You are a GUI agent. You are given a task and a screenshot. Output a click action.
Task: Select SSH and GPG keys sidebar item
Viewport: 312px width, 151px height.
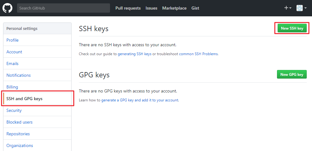coord(37,99)
